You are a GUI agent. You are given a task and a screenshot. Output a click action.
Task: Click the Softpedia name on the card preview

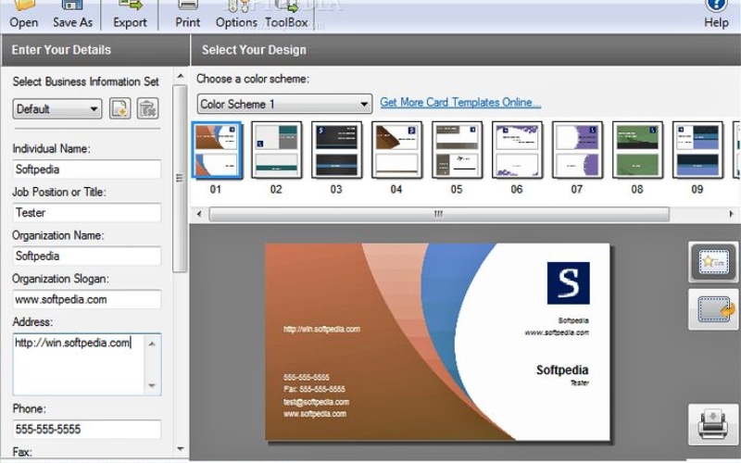point(562,369)
